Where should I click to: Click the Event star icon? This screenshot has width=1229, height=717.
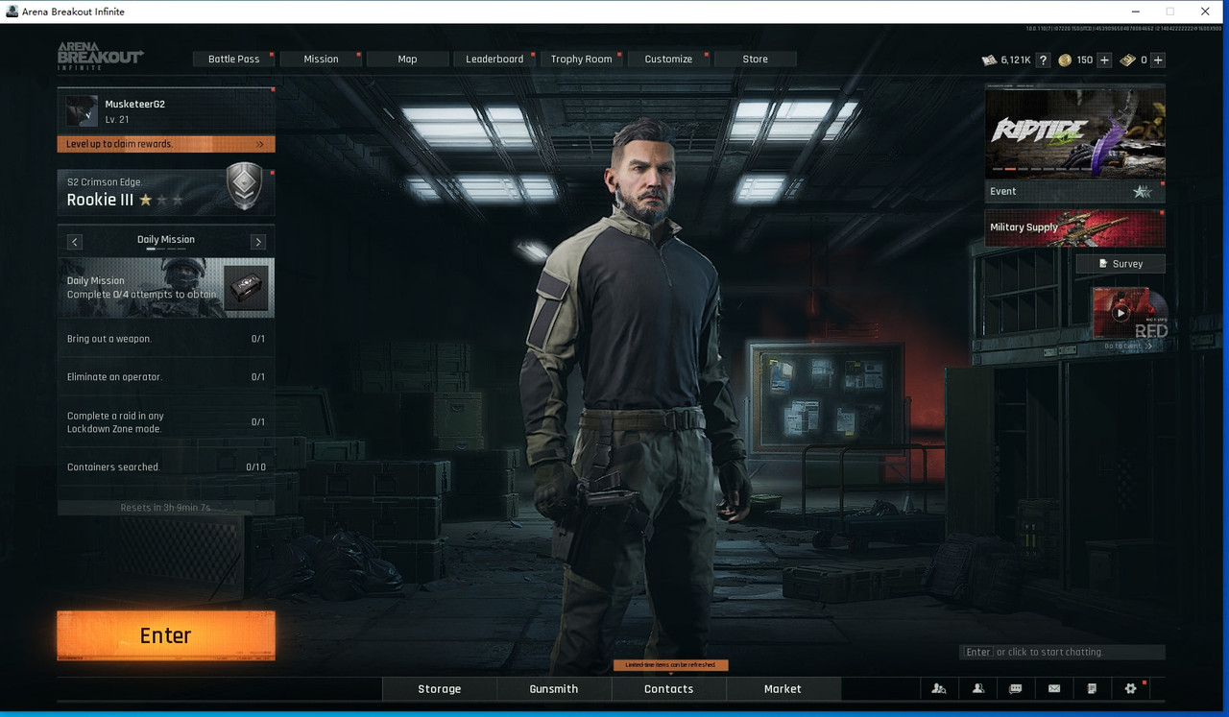click(1142, 191)
